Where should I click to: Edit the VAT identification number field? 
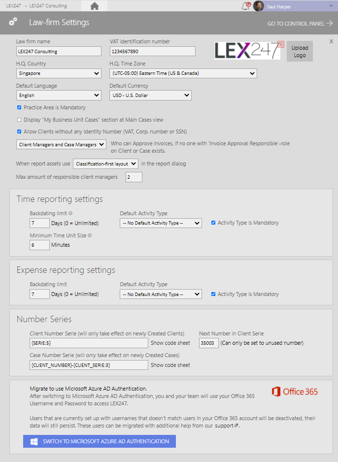coord(153,51)
